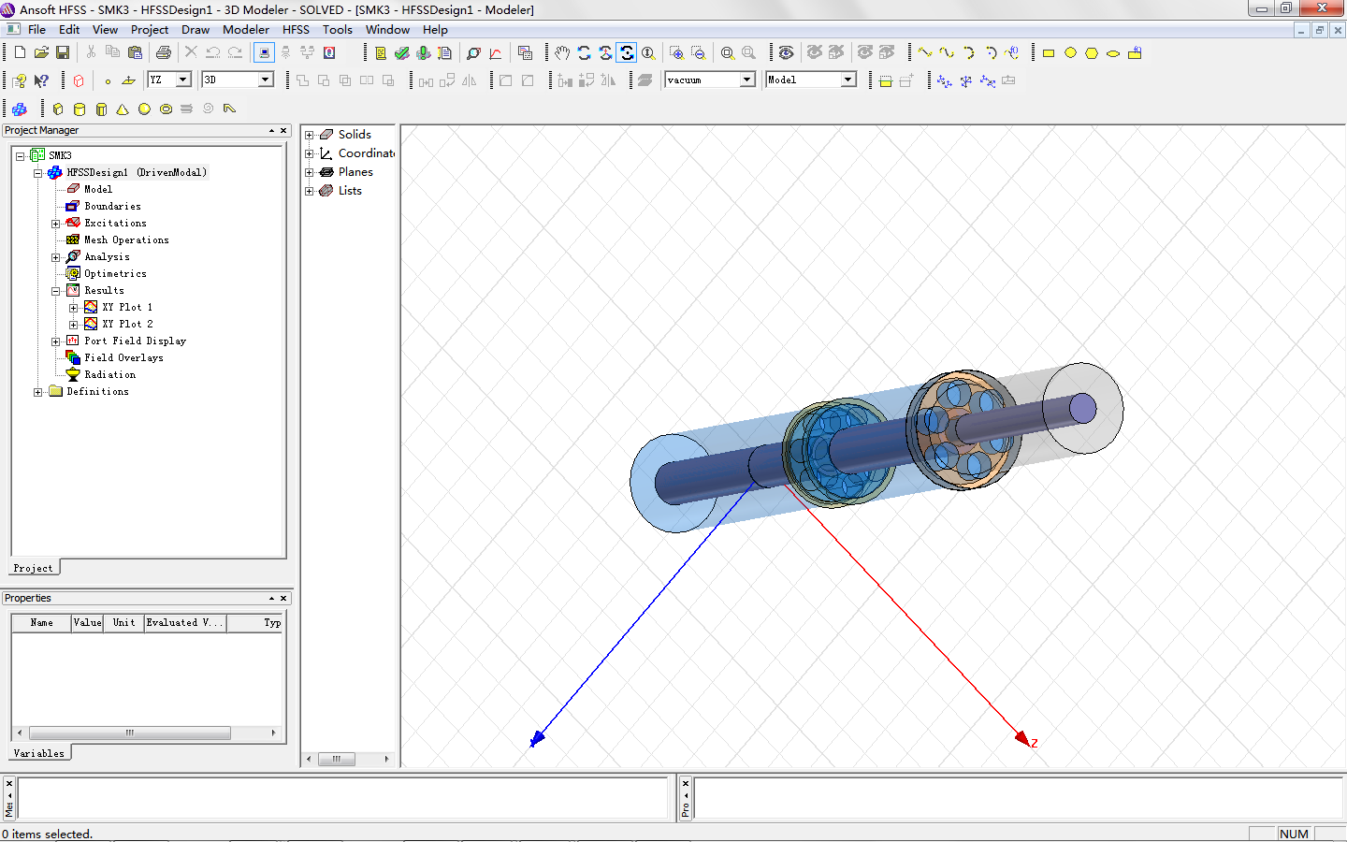Expand the Lists tree node
The height and width of the screenshot is (842, 1347).
(x=310, y=191)
